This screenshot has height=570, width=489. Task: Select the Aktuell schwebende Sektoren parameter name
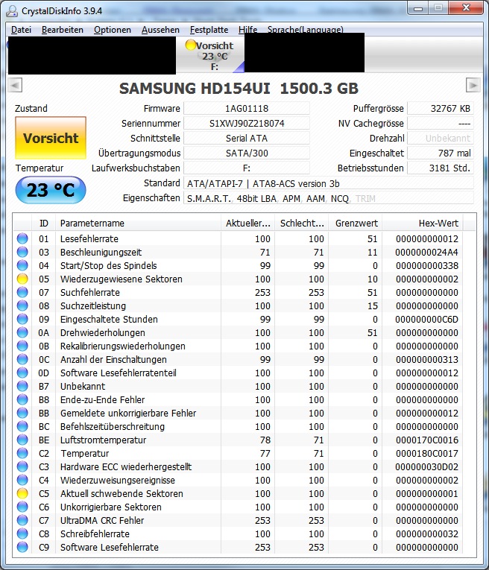122,494
